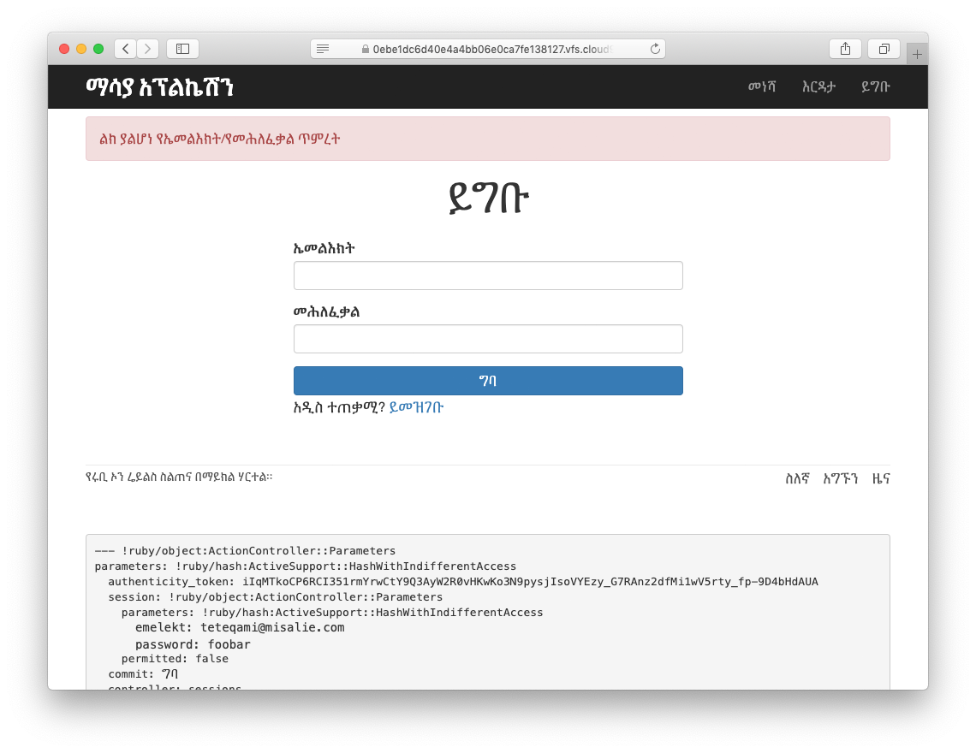Click the footer tutorial credit text

click(x=179, y=477)
